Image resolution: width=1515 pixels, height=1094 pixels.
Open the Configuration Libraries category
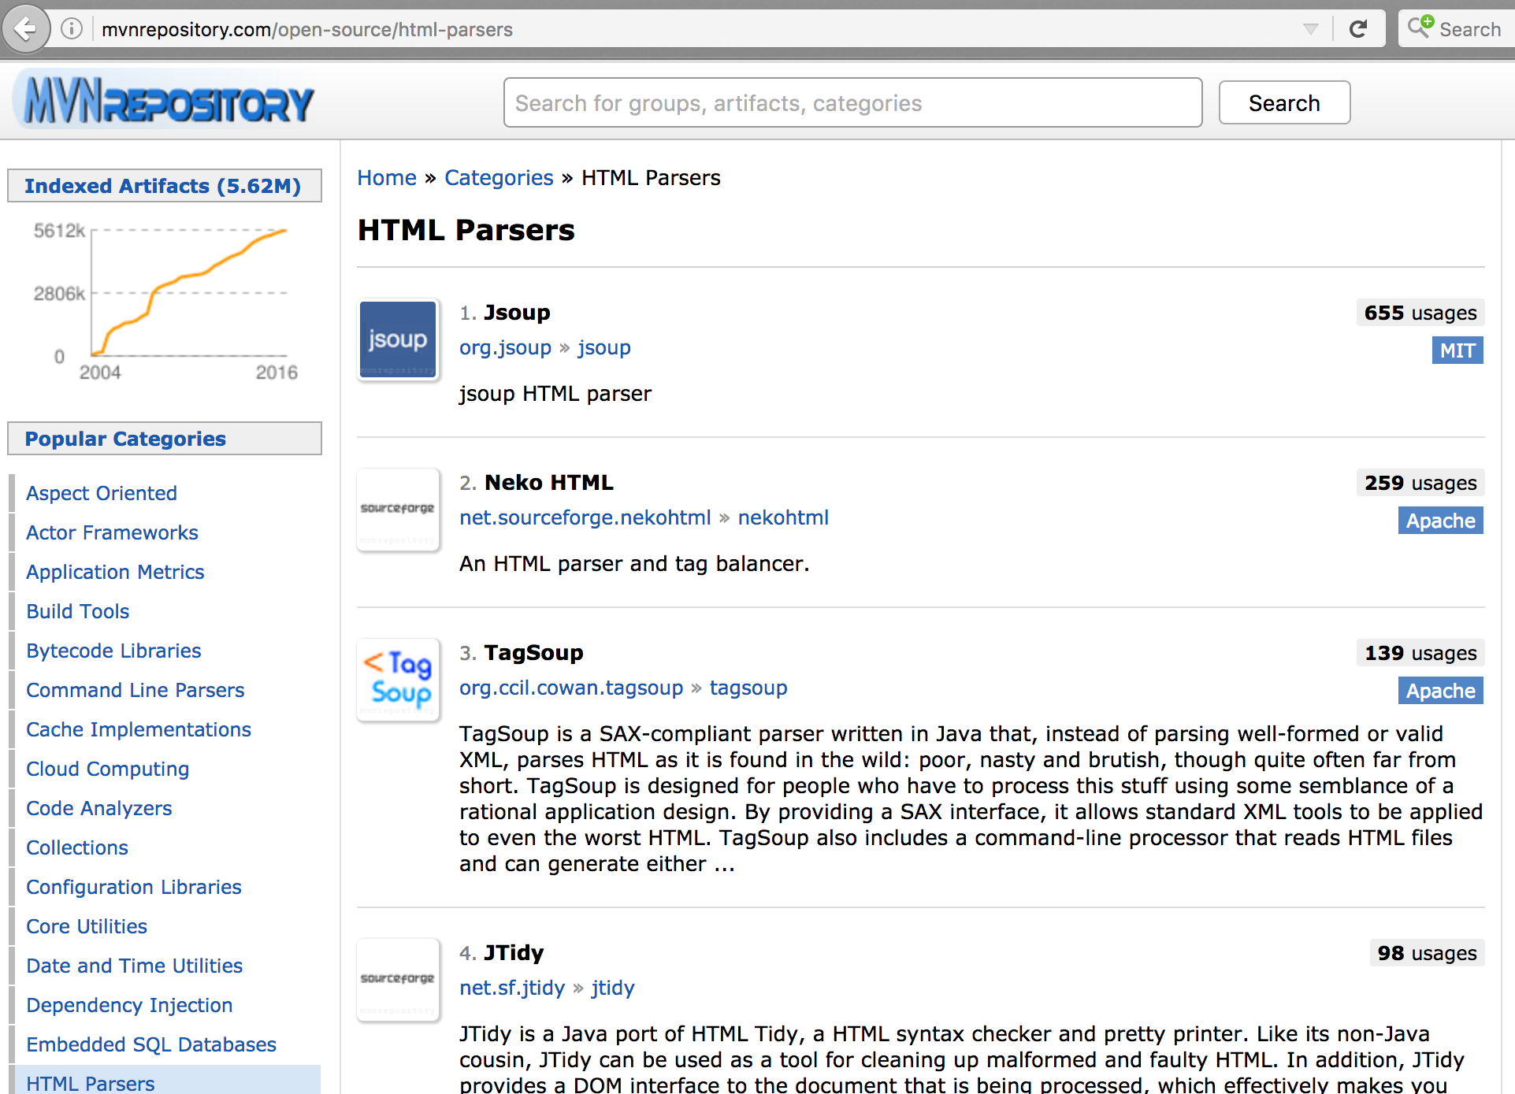[x=134, y=887]
